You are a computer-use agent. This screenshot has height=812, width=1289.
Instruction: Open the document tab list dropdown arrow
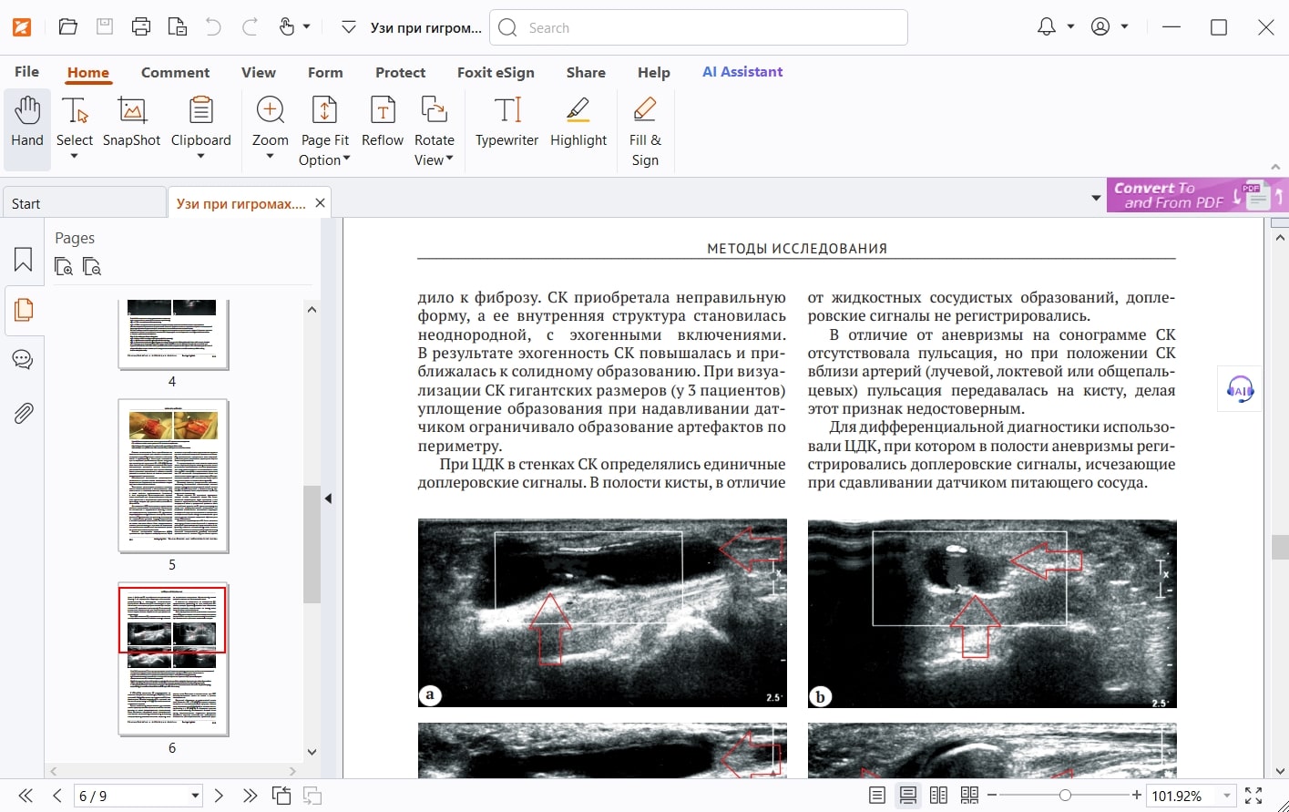point(1096,198)
